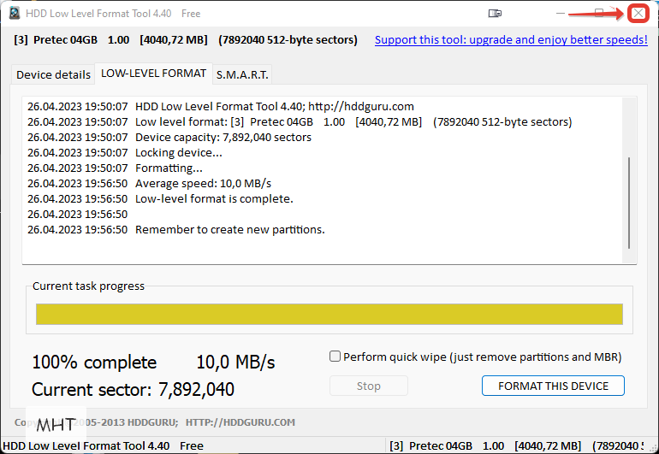Click the status bar 'HDD Low Level Format Tool 4.40 Free' text
The width and height of the screenshot is (659, 454).
pyautogui.click(x=103, y=446)
